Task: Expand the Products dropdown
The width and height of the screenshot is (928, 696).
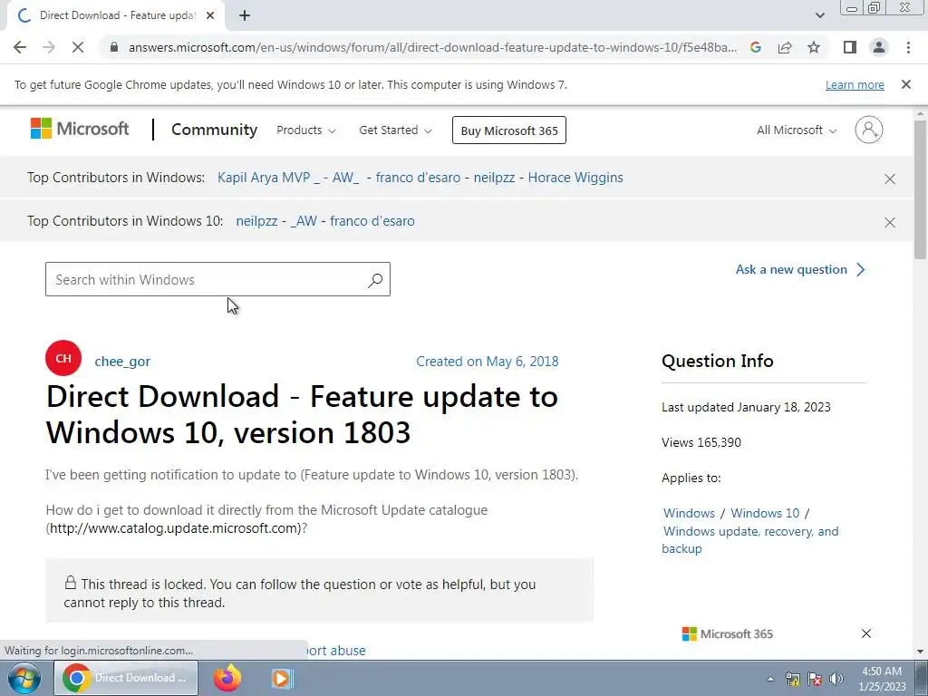Action: point(306,130)
